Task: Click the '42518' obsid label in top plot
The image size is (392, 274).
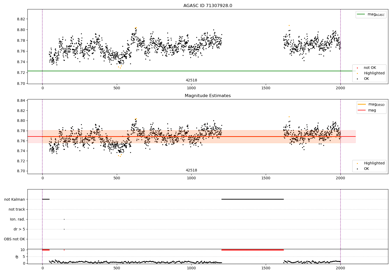Action: (x=191, y=80)
